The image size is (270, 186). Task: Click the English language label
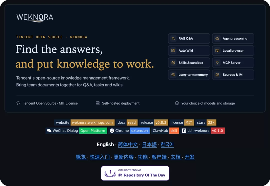[x=105, y=144]
